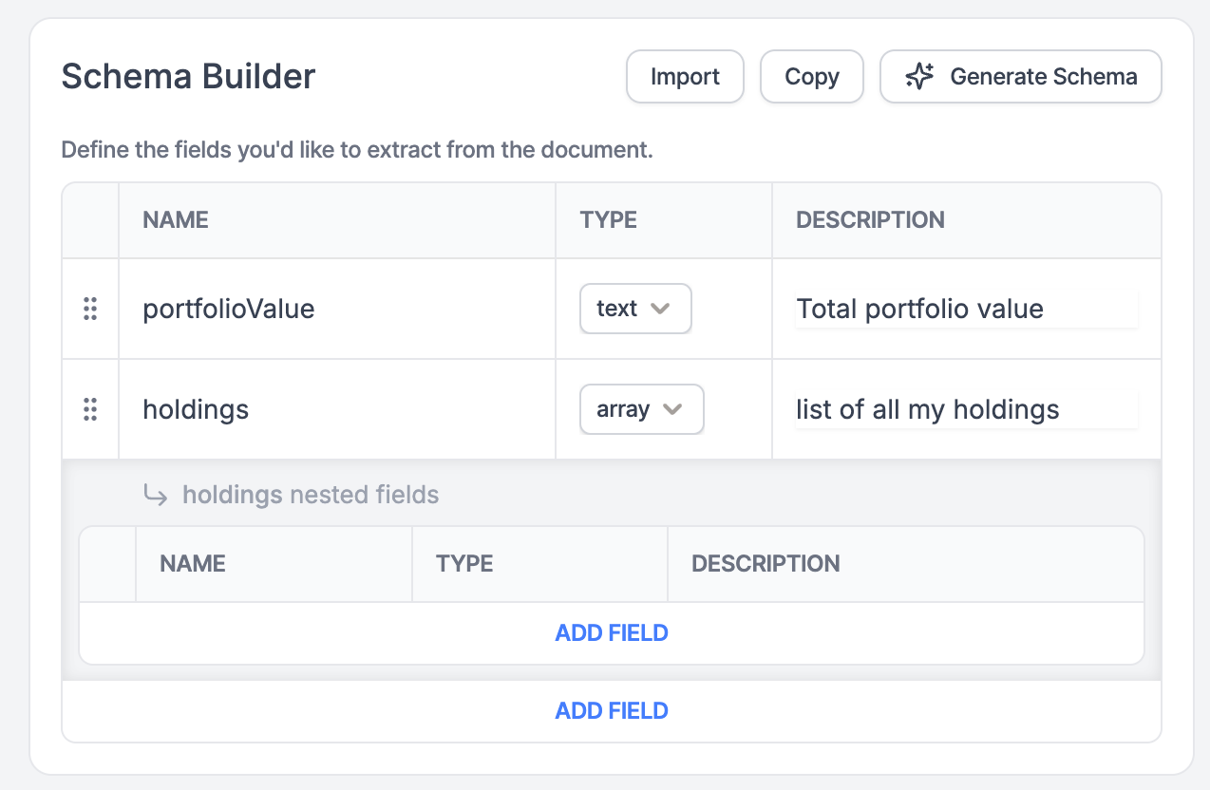Click the bottom ADD FIELD link

612,710
